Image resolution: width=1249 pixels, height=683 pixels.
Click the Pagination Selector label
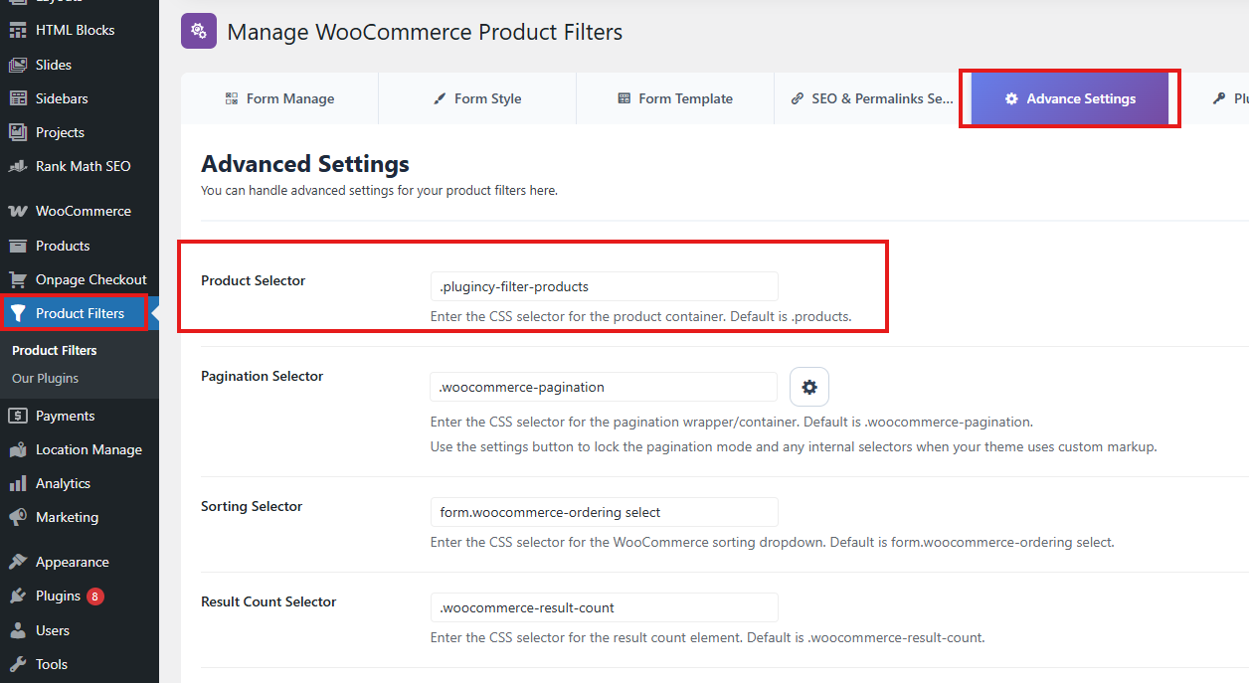263,376
